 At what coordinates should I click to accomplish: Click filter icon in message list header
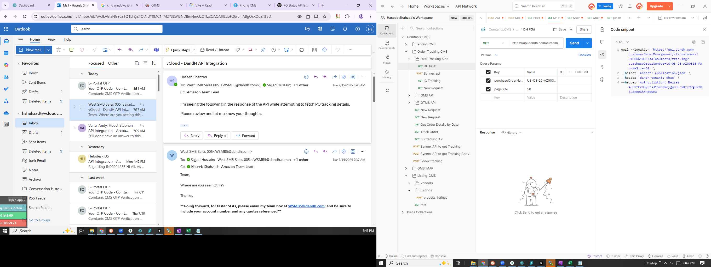[145, 63]
